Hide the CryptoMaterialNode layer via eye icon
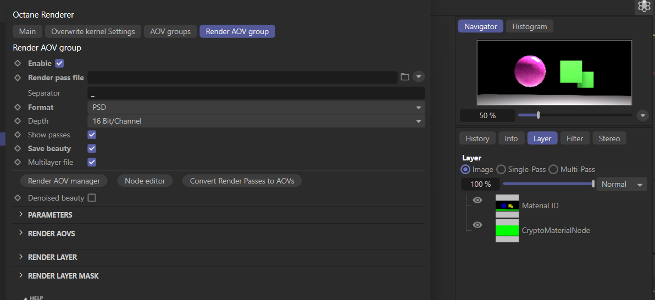This screenshot has height=300, width=655. click(478, 225)
